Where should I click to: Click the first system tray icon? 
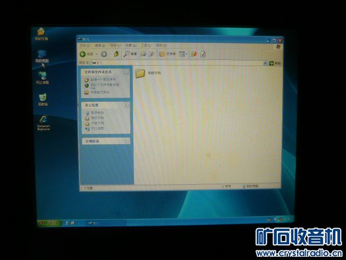click(269, 219)
